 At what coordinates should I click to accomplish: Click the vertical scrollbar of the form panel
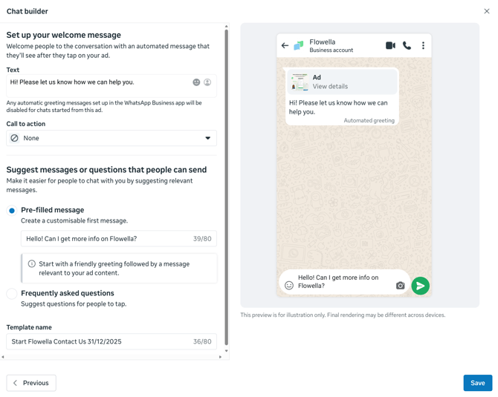[x=227, y=186]
